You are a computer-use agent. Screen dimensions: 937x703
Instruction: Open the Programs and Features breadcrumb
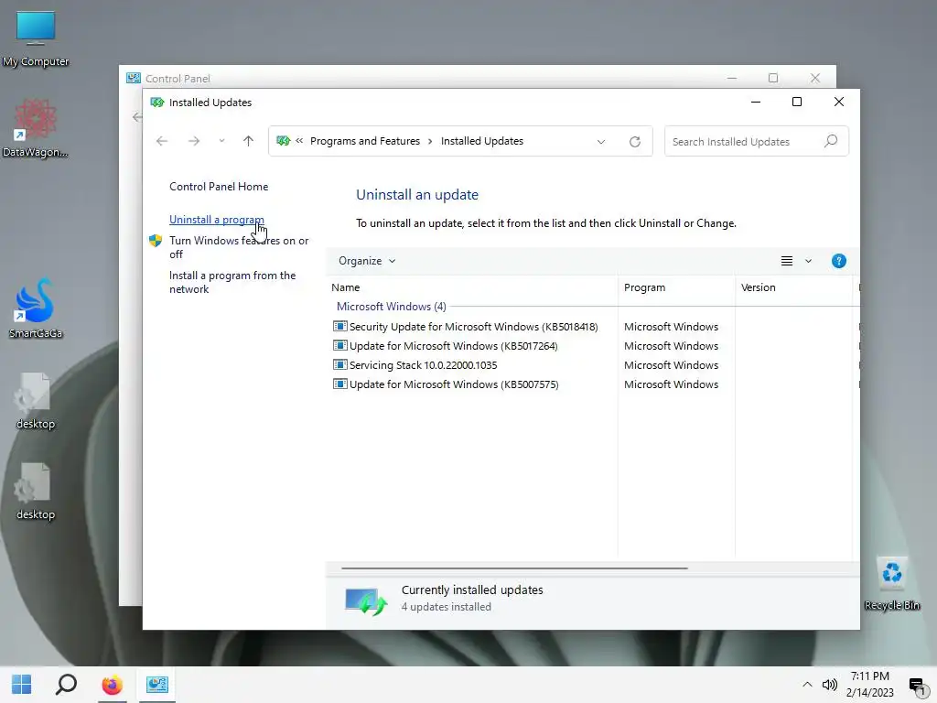364,141
